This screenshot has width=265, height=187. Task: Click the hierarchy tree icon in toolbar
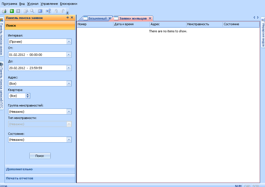click(x=48, y=11)
